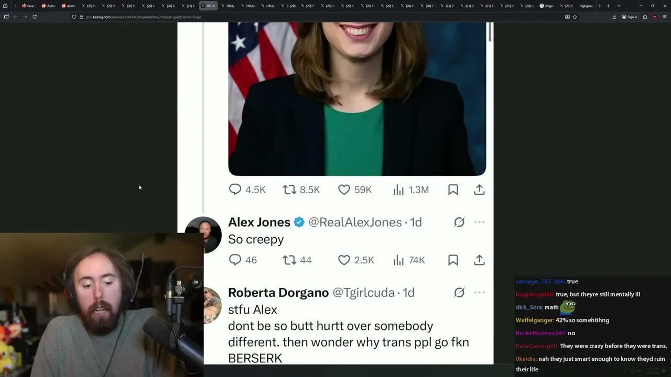This screenshot has height=377, width=671.
Task: Switch to the 'Anoth' tab
Action: point(68,6)
